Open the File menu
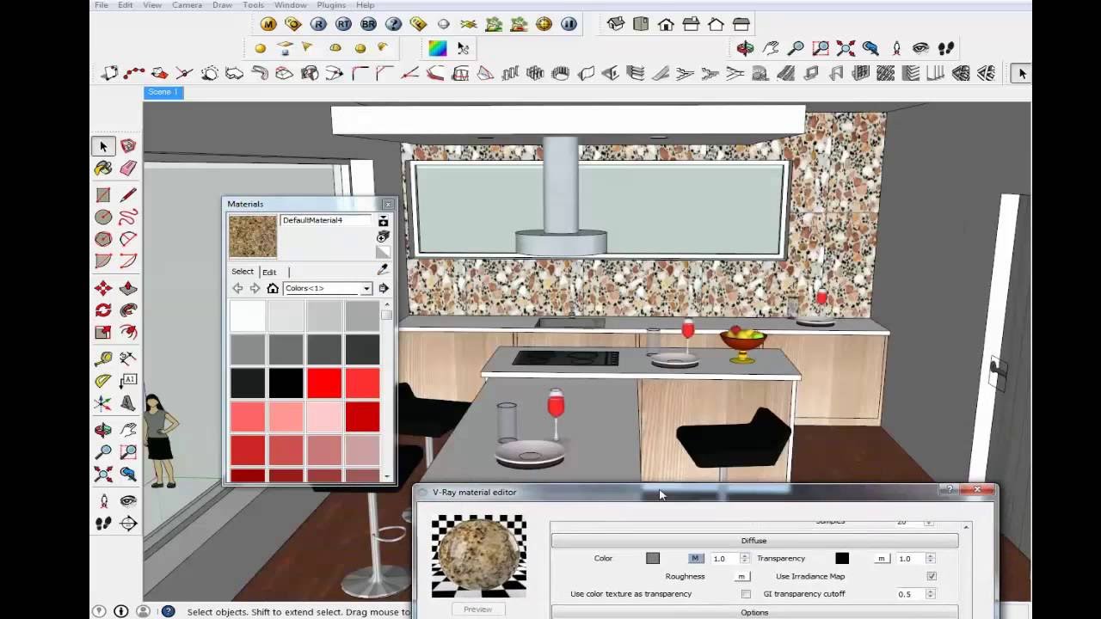This screenshot has width=1101, height=619. click(101, 5)
